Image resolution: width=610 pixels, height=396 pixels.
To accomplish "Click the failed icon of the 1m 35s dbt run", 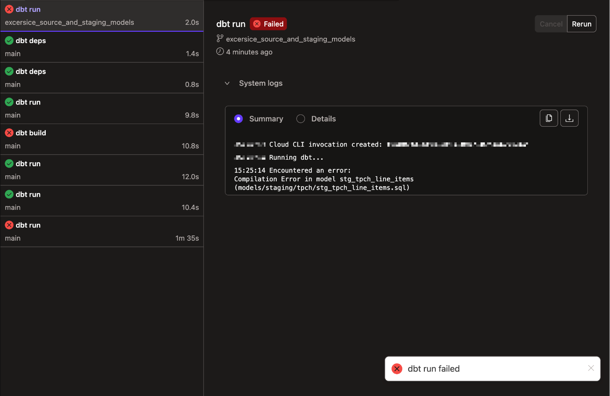I will tap(9, 225).
